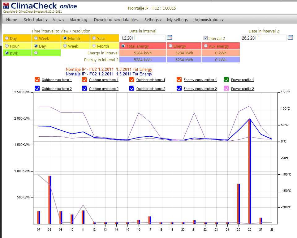
Task: Expand the Settings dropdown menu
Action: tap(153, 20)
